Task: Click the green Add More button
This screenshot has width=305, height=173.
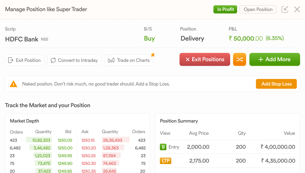Action: coord(275,59)
